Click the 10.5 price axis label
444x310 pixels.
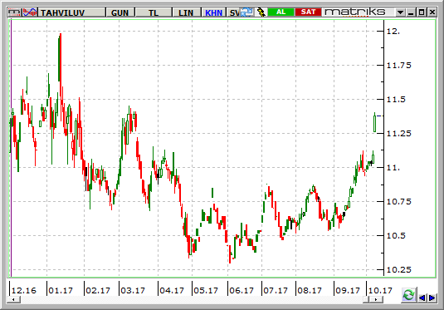point(396,236)
